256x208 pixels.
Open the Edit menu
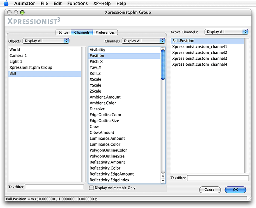[x=58, y=4]
